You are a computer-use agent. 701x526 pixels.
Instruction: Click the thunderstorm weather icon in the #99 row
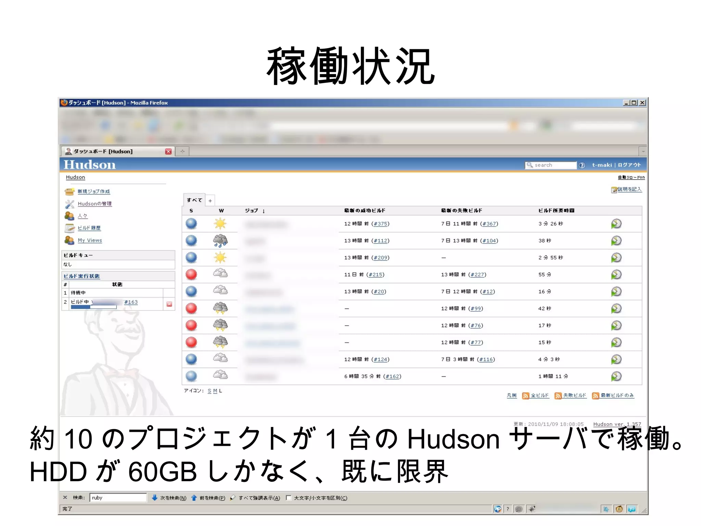tap(220, 308)
